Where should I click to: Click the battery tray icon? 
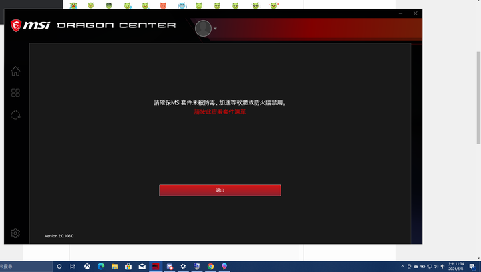422,266
